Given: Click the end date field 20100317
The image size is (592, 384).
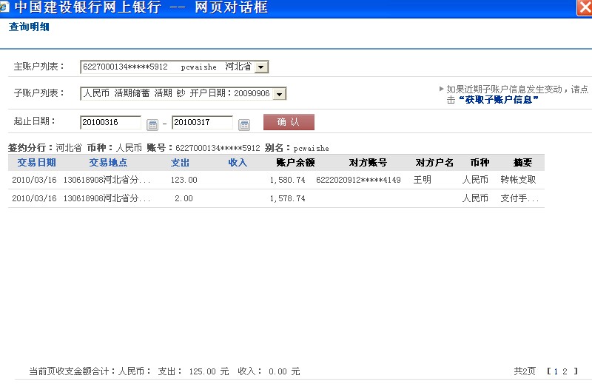Looking at the screenshot, I should click(x=201, y=123).
